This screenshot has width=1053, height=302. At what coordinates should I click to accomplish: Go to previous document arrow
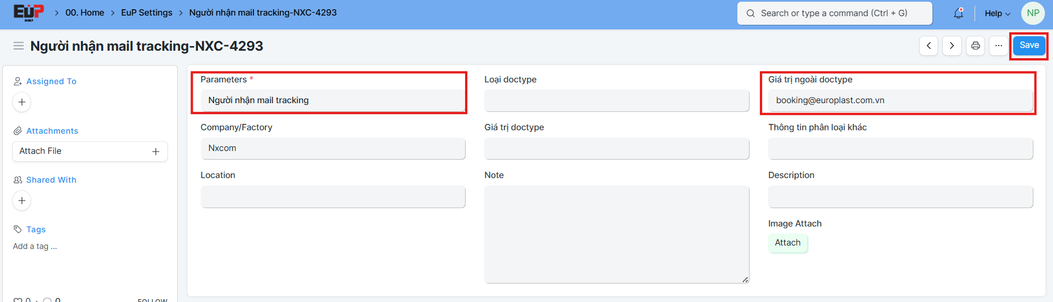[x=928, y=46]
